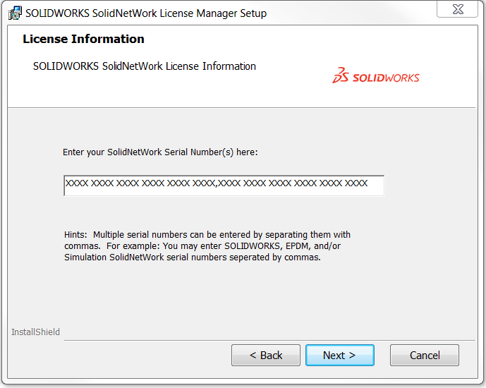Focus the SolidNetWork serial number field
Image resolution: width=486 pixels, height=388 pixels.
[224, 186]
